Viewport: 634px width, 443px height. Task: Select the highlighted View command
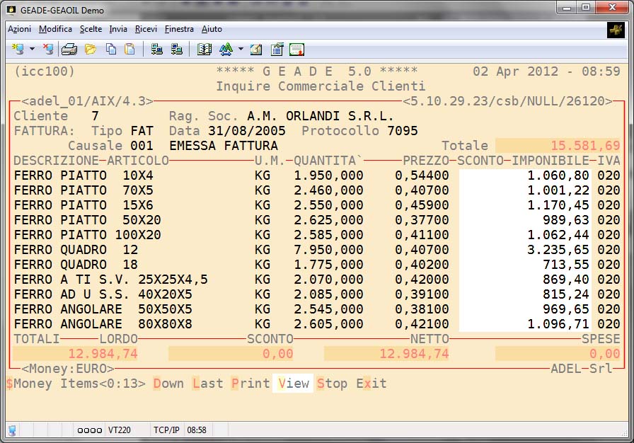pos(294,384)
